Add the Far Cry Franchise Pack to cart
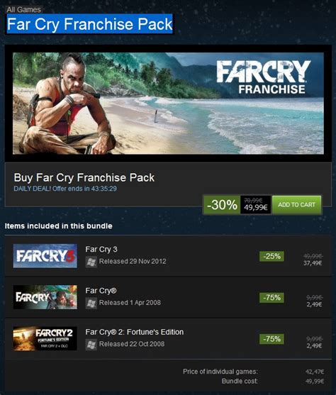The width and height of the screenshot is (336, 395). [x=297, y=204]
